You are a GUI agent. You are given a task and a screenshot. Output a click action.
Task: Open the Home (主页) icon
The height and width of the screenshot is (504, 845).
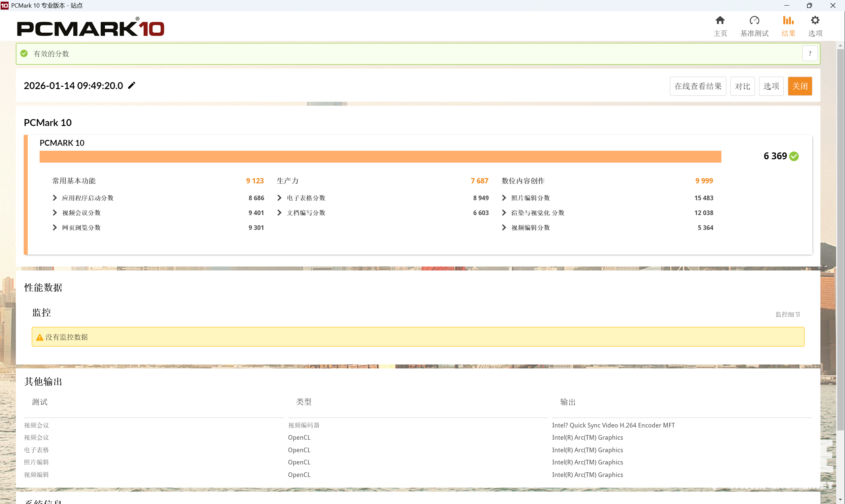(720, 21)
